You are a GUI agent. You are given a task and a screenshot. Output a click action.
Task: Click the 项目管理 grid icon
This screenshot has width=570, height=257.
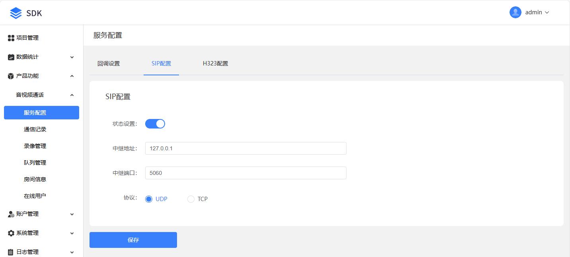point(11,38)
